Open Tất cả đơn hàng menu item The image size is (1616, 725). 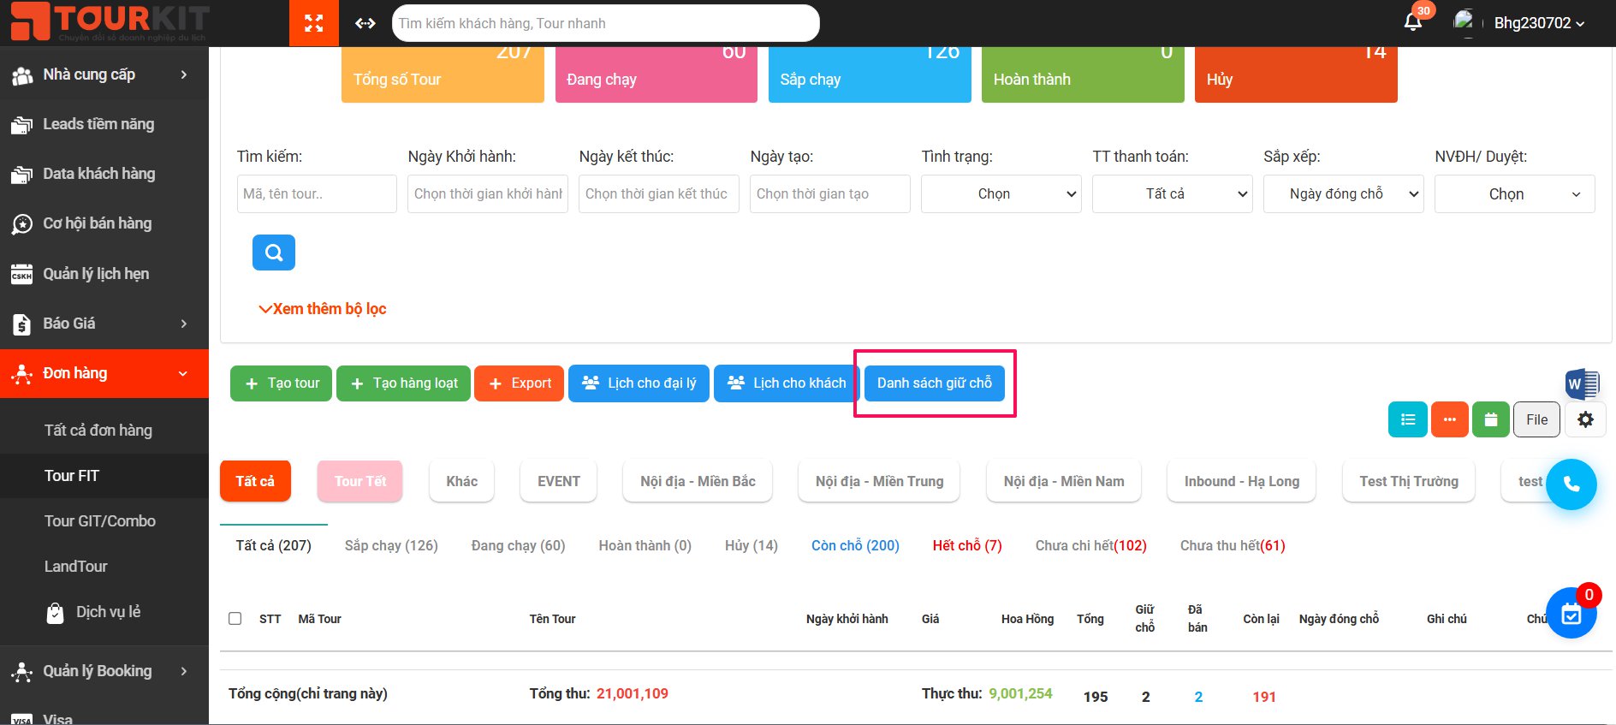click(98, 431)
